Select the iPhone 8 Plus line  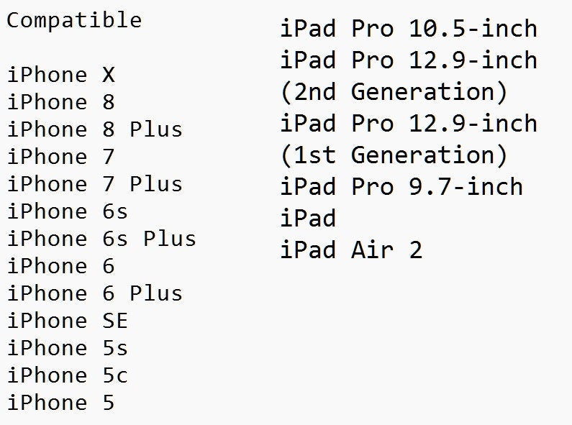[x=95, y=129]
